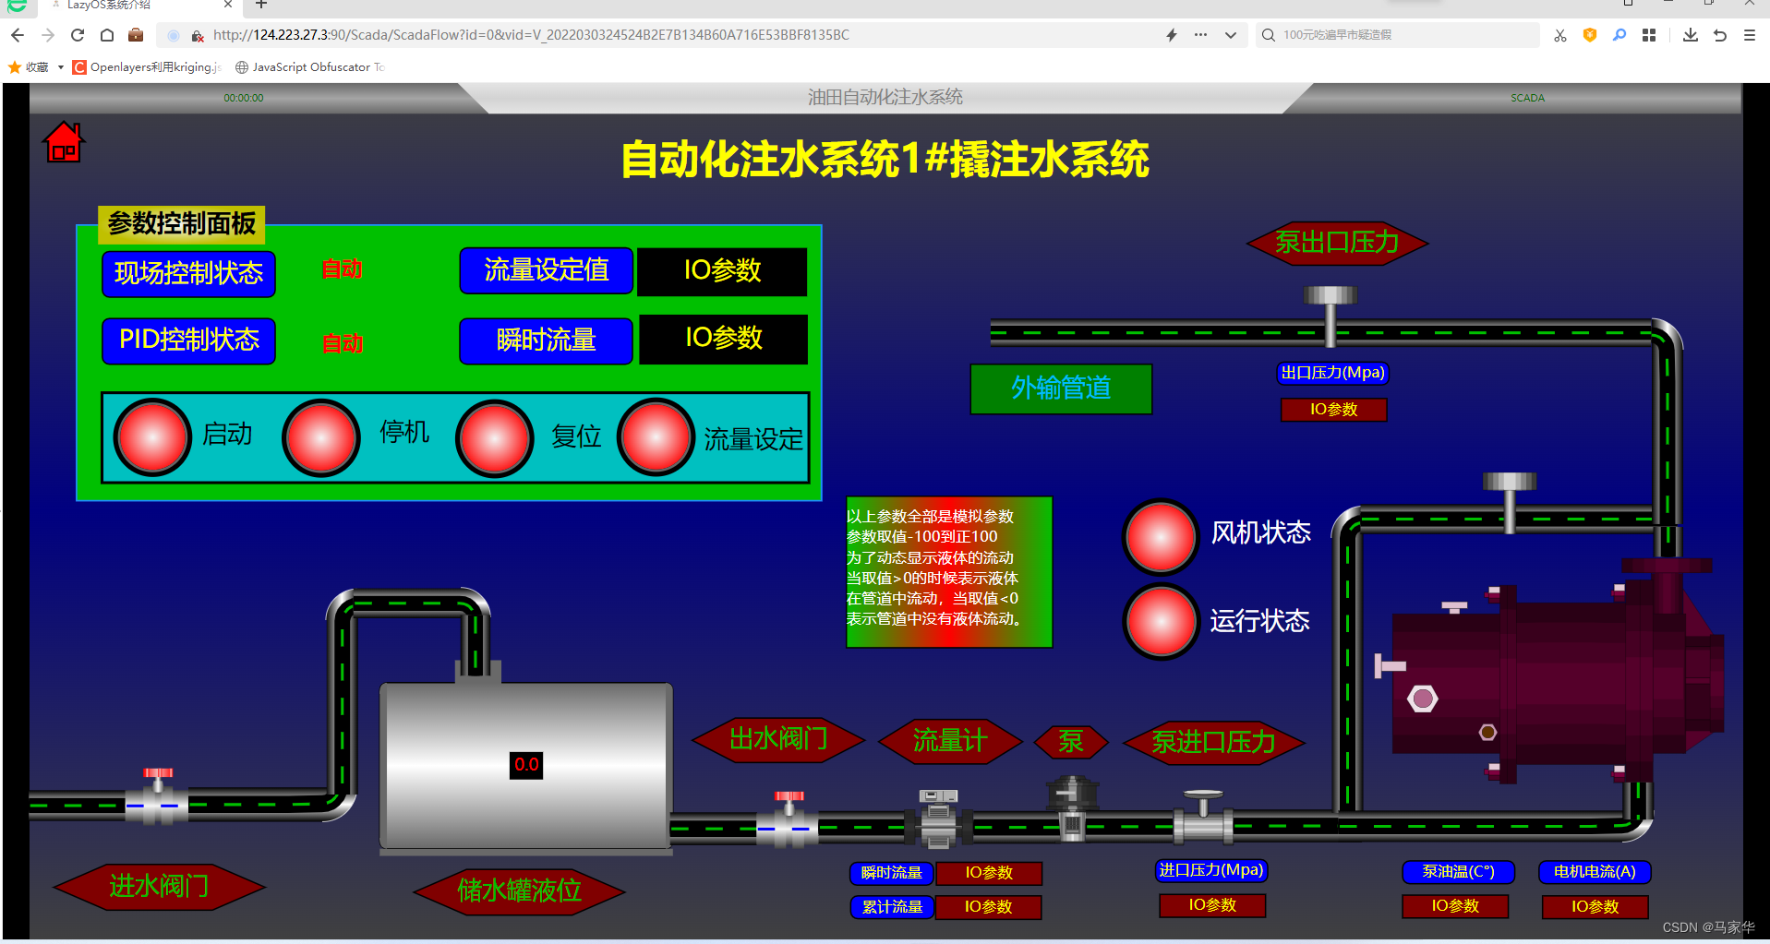
Task: Toggle the 现场控制状态 control mode
Action: tap(187, 273)
